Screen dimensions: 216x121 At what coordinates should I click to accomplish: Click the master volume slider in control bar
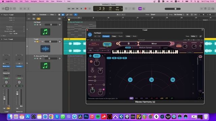pyautogui.click(x=172, y=9)
